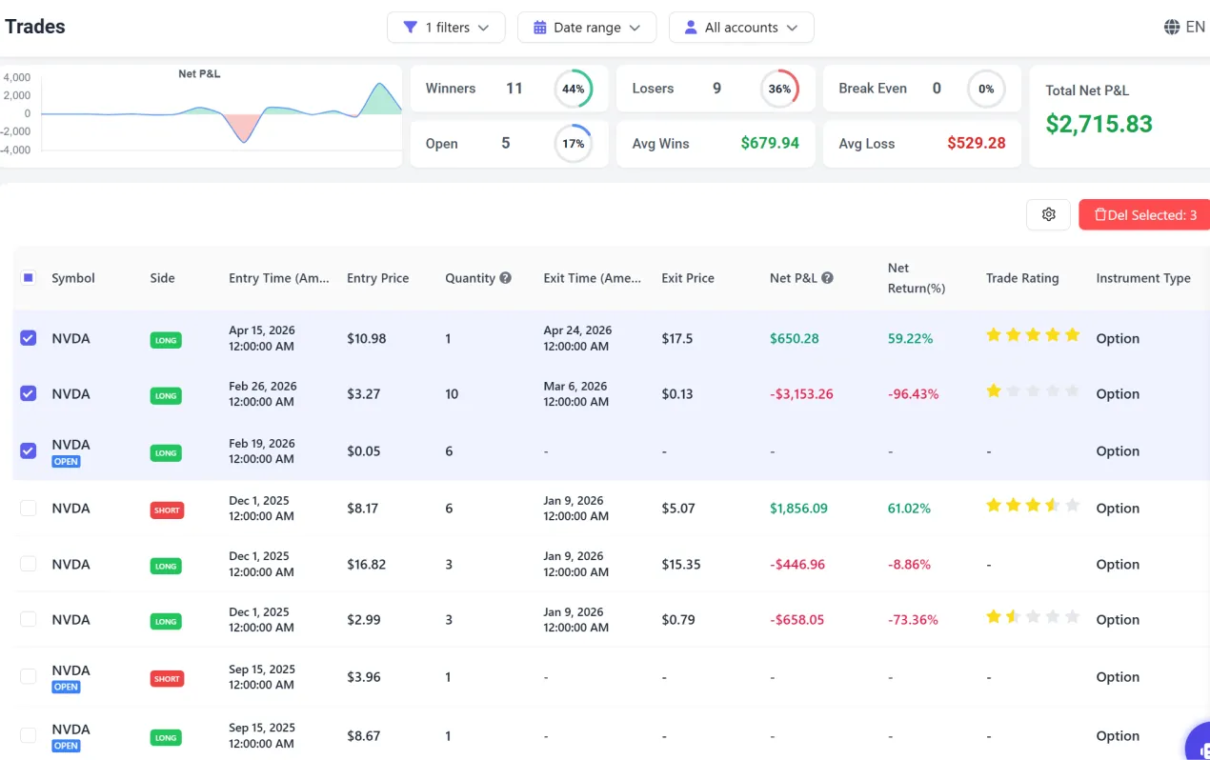Viewport: 1210px width, 760px height.
Task: Open table settings gear icon
Action: tap(1049, 214)
